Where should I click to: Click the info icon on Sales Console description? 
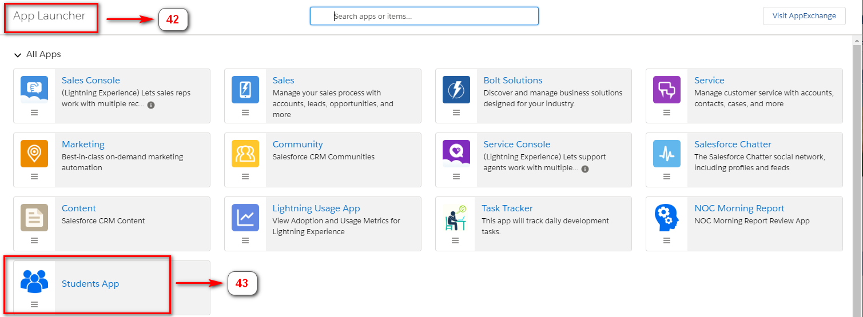tap(151, 105)
